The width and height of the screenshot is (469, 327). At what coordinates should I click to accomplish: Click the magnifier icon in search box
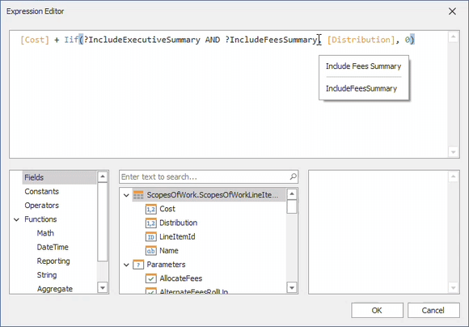click(x=293, y=176)
